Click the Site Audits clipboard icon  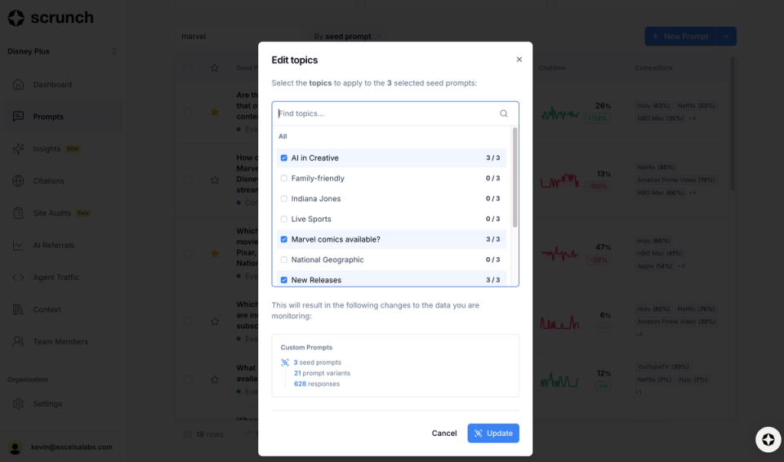tap(18, 213)
